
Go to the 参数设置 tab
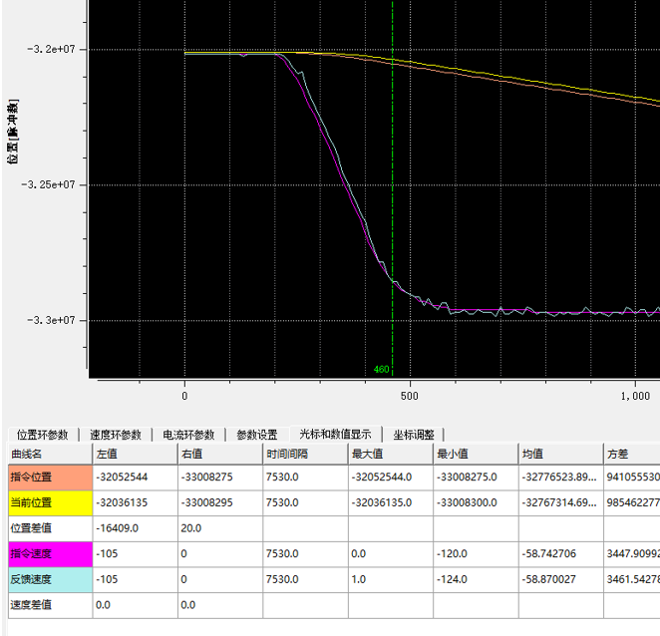coord(257,435)
